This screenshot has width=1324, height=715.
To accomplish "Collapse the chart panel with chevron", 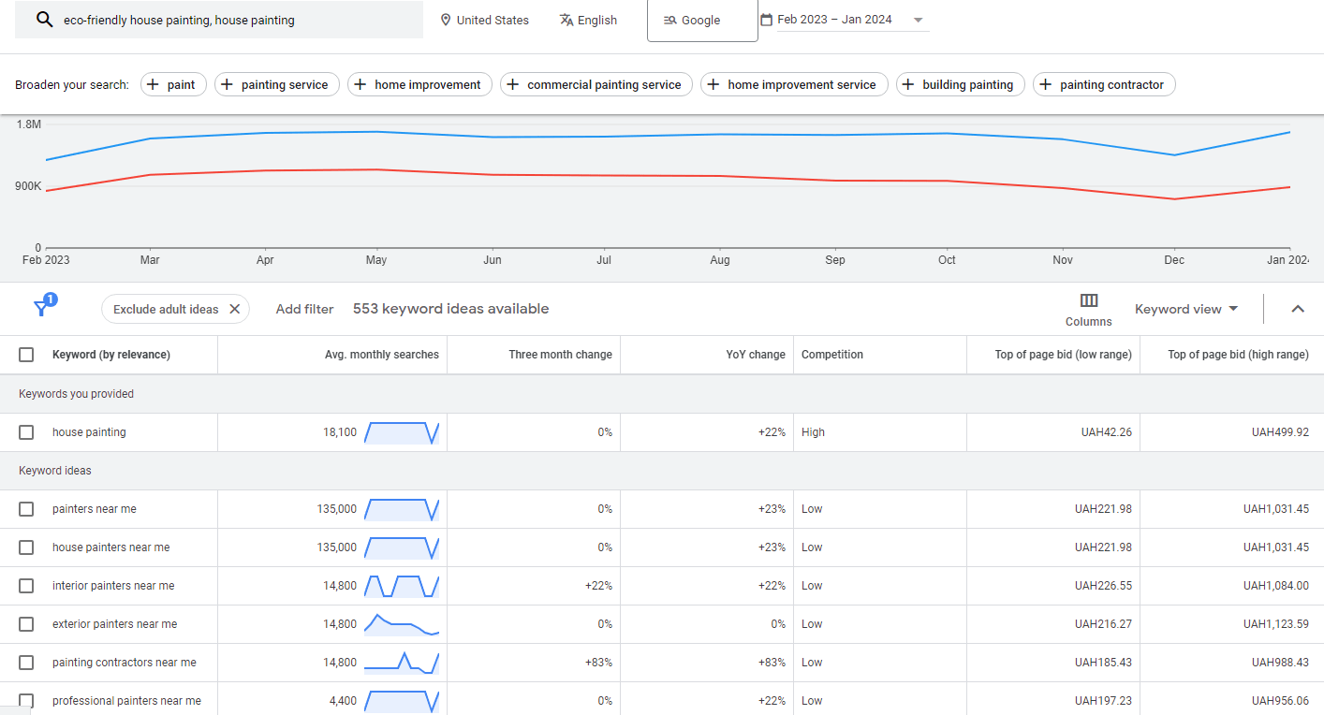I will click(1298, 309).
